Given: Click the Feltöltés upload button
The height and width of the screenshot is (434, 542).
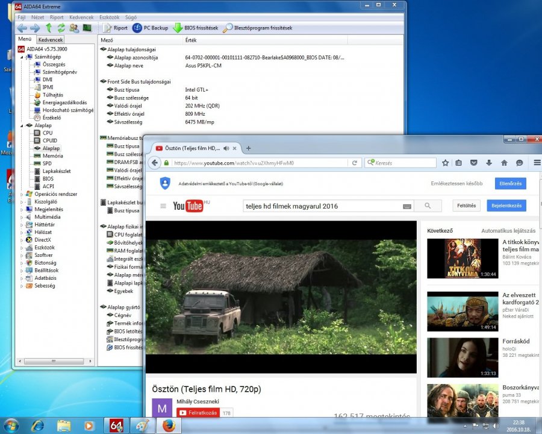Looking at the screenshot, I should pos(466,206).
